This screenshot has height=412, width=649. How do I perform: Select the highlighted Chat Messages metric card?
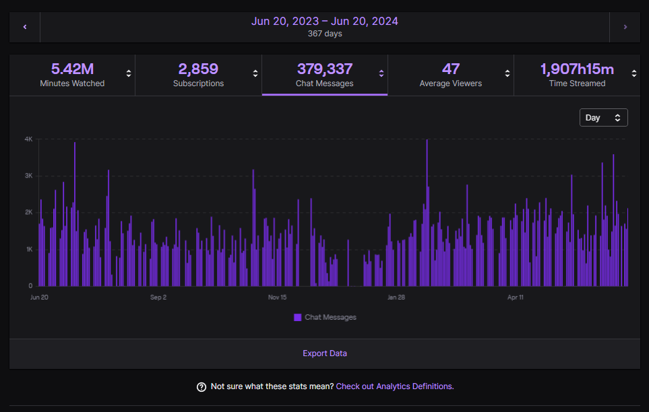(324, 75)
